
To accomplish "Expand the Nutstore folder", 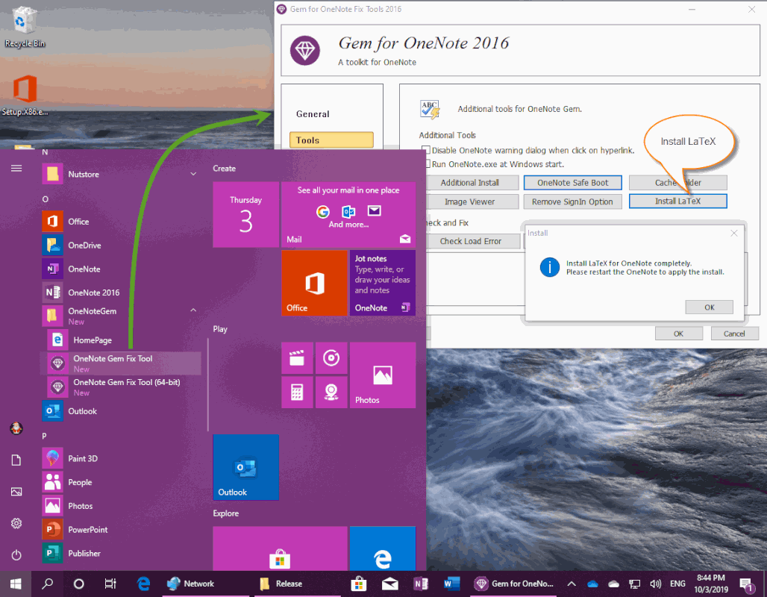I will (193, 174).
